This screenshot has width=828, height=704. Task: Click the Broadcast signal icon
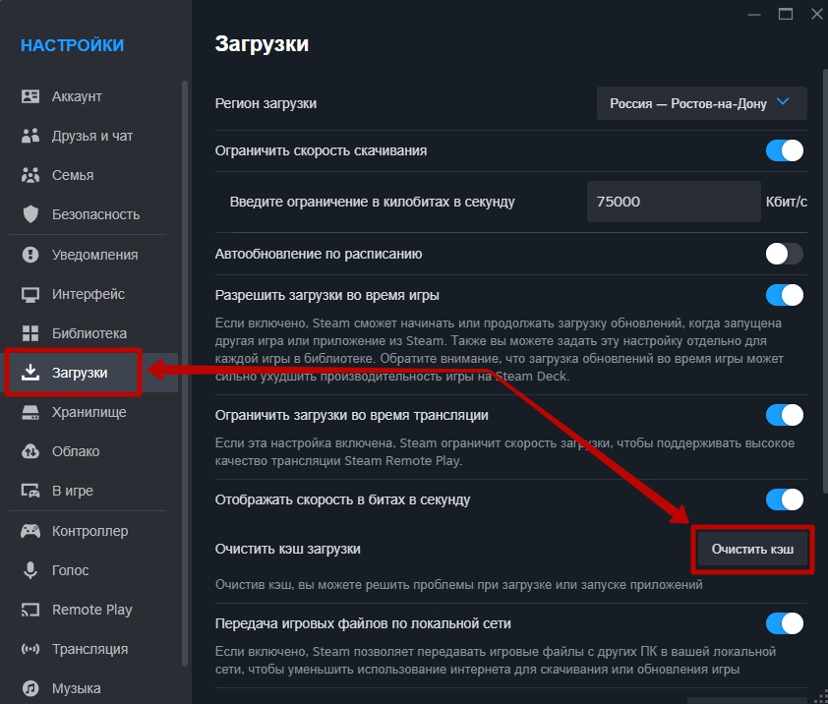(30, 649)
